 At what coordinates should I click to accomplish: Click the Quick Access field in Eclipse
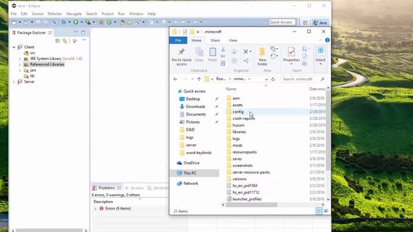click(282, 23)
